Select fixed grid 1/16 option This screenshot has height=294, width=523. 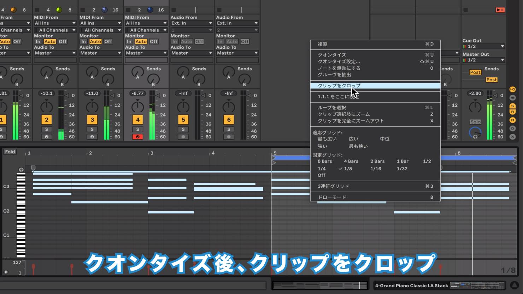(376, 169)
